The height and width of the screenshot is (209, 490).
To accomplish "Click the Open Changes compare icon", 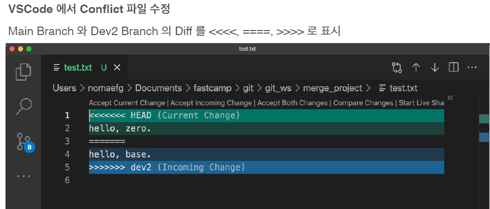I will click(397, 68).
